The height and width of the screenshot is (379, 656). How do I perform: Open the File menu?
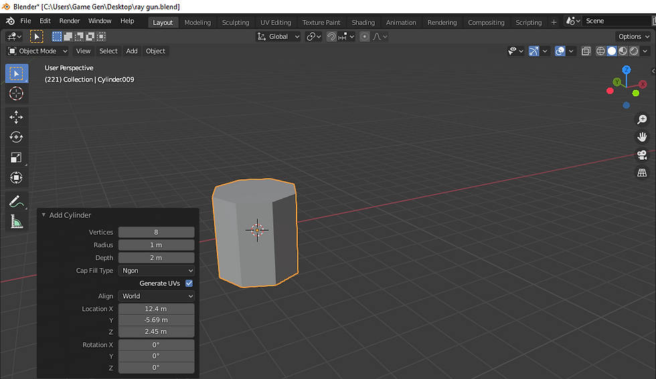click(x=25, y=21)
